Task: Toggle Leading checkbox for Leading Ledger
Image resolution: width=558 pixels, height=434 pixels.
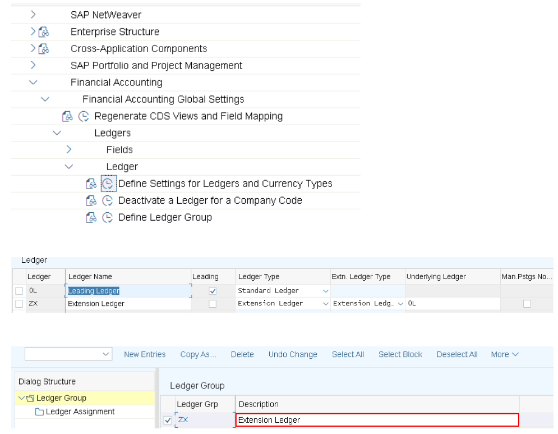Action: click(x=213, y=291)
